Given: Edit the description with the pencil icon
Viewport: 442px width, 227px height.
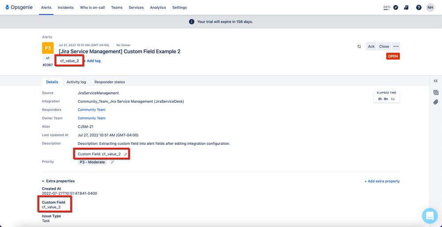Looking at the screenshot, I should coord(126,154).
